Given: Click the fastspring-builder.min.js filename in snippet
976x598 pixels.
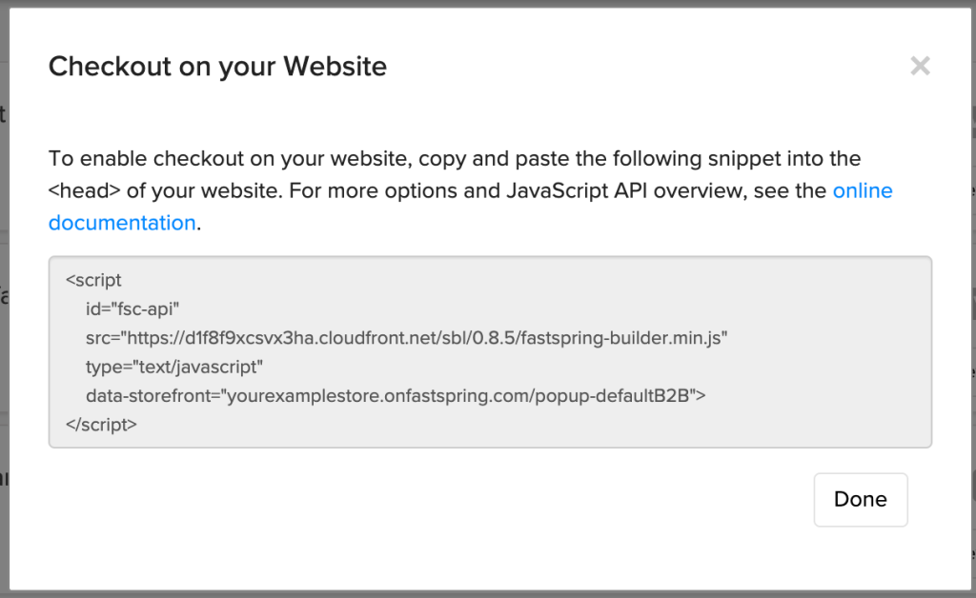Looking at the screenshot, I should (621, 338).
